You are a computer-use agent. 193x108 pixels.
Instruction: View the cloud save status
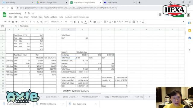(33, 13)
